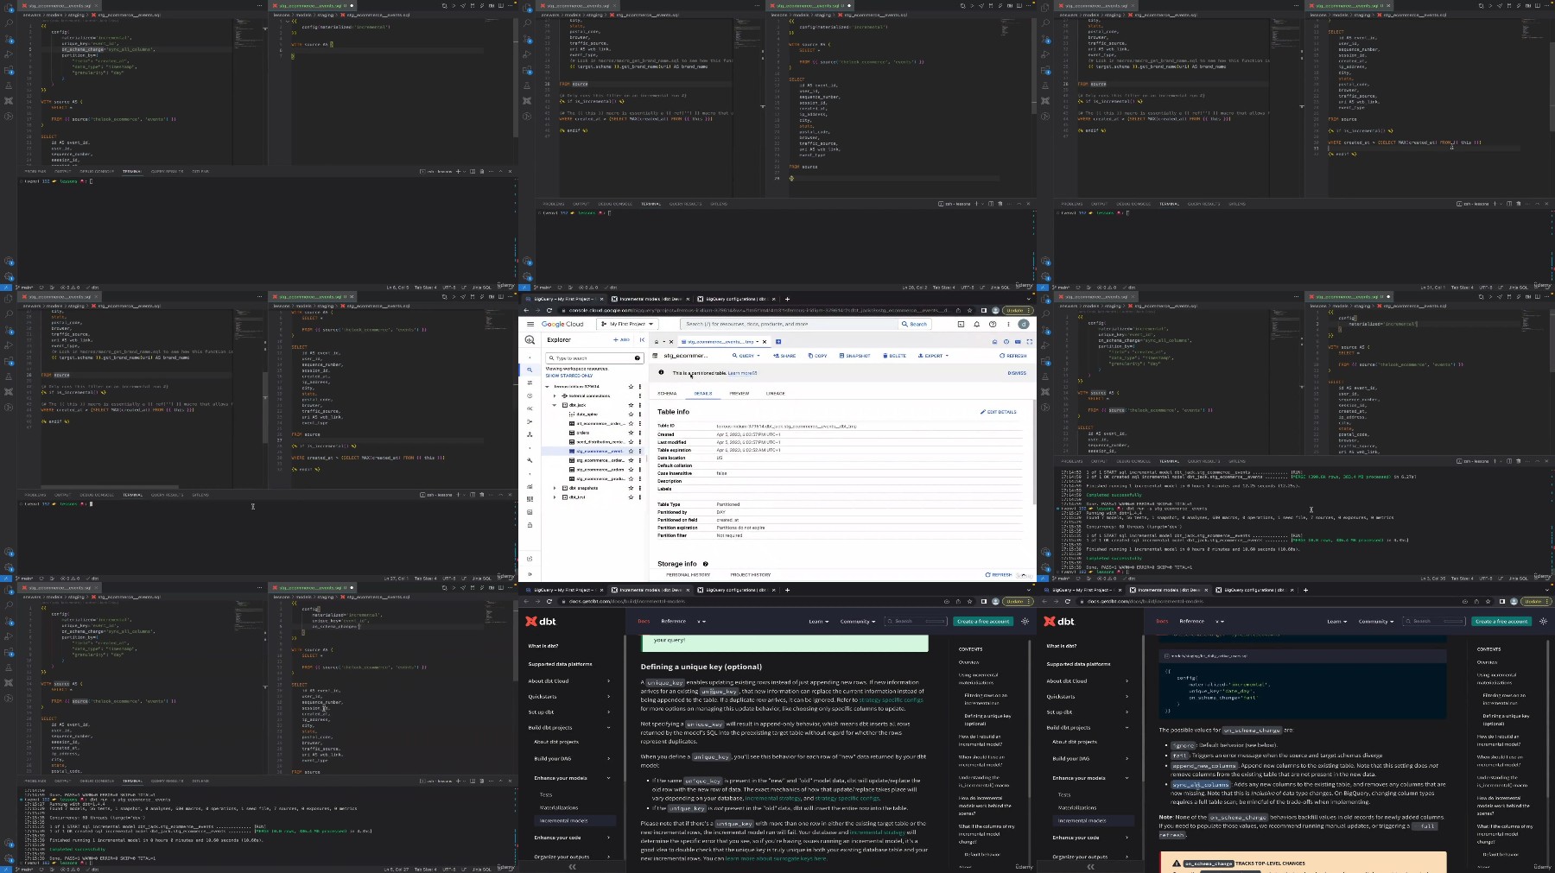Activate Cloud Shell icon in Google Cloud header
Image resolution: width=1555 pixels, height=873 pixels.
point(961,324)
